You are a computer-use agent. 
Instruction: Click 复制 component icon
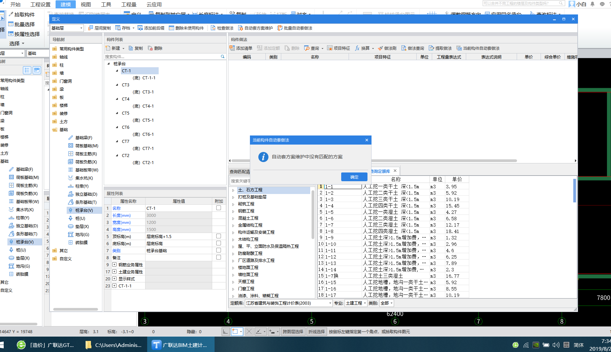[x=131, y=48]
